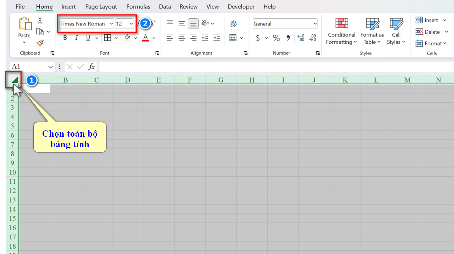The image size is (454, 254).
Task: Open the General number format dropdown
Action: (315, 24)
